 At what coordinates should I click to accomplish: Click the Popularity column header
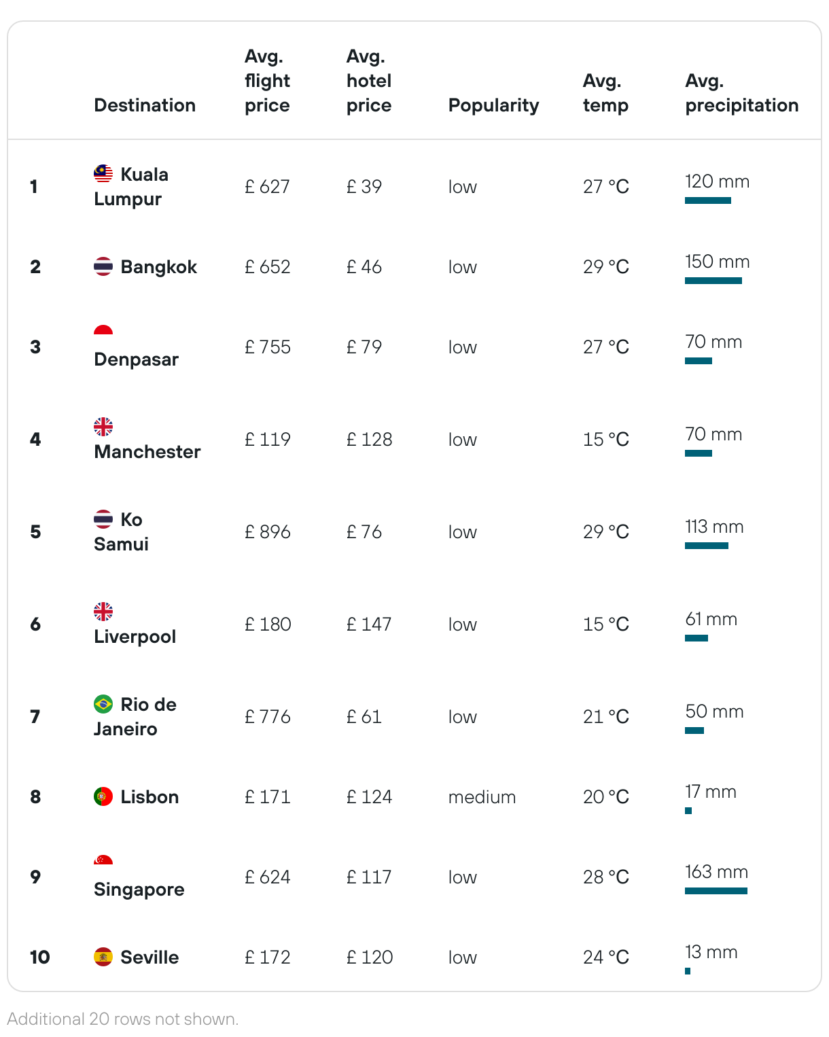click(x=493, y=105)
